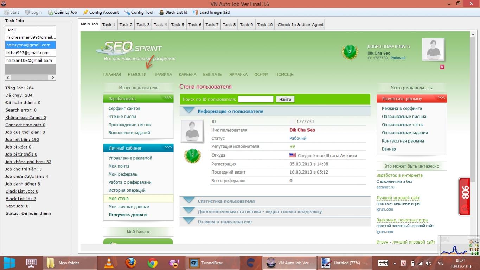Open the ФОРУМ menu item
Viewport: 480px width, 270px height.
261,75
